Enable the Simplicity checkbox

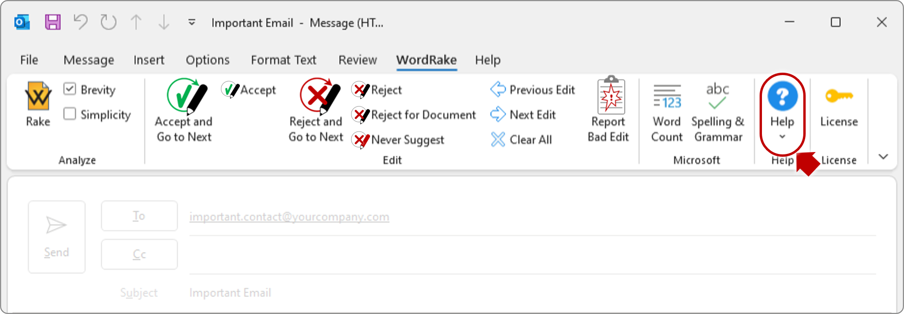click(x=70, y=114)
